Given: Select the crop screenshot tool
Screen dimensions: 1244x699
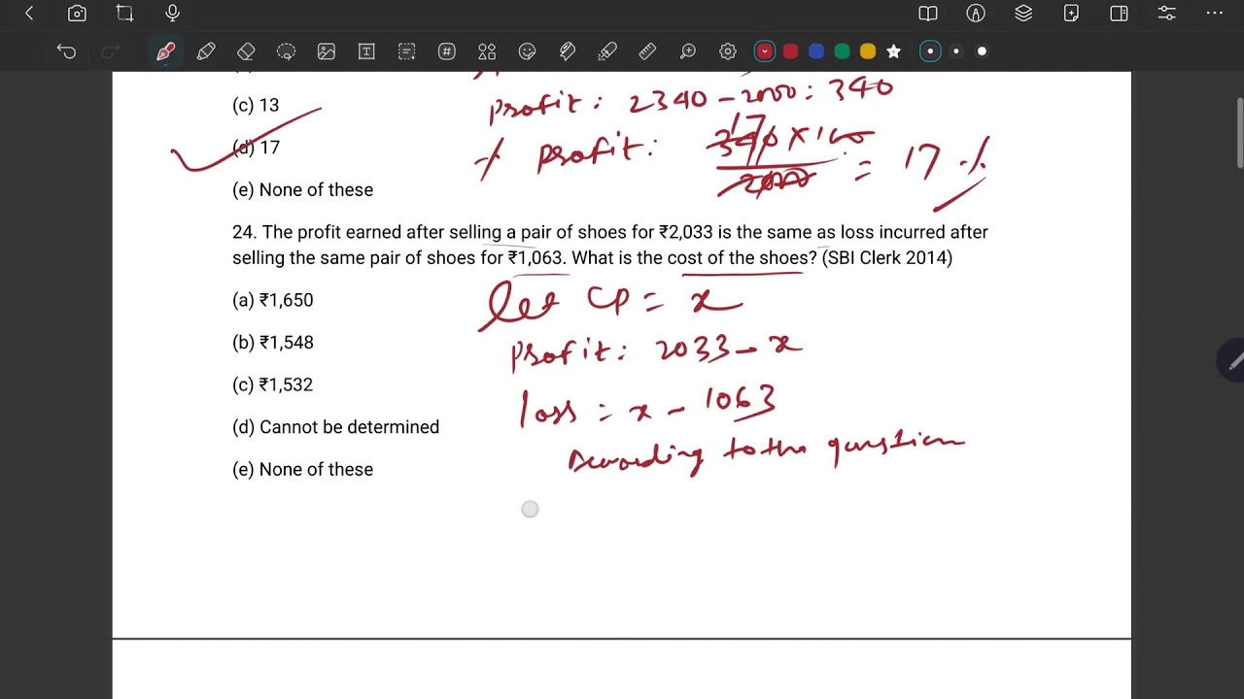Looking at the screenshot, I should pyautogui.click(x=124, y=14).
